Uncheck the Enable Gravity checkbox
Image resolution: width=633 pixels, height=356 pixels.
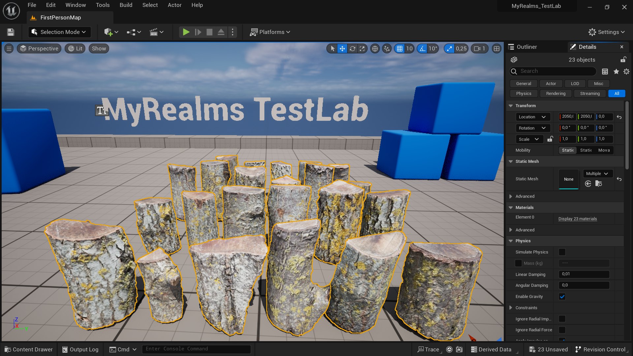(562, 297)
